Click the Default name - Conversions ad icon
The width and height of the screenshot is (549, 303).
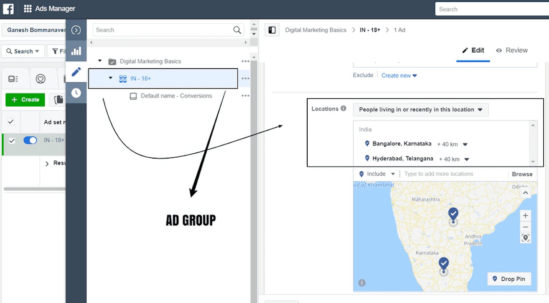tap(133, 96)
